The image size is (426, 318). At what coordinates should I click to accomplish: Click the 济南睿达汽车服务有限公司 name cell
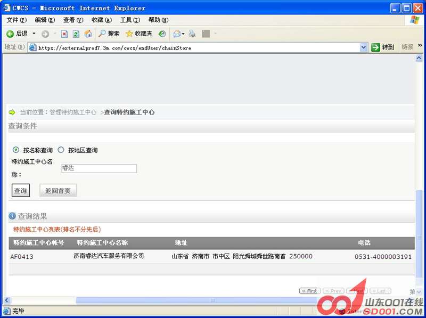(109, 256)
